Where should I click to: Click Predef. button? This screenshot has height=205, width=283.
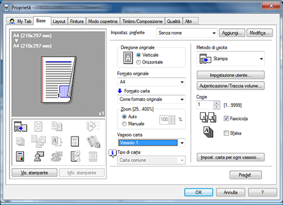click(x=246, y=175)
